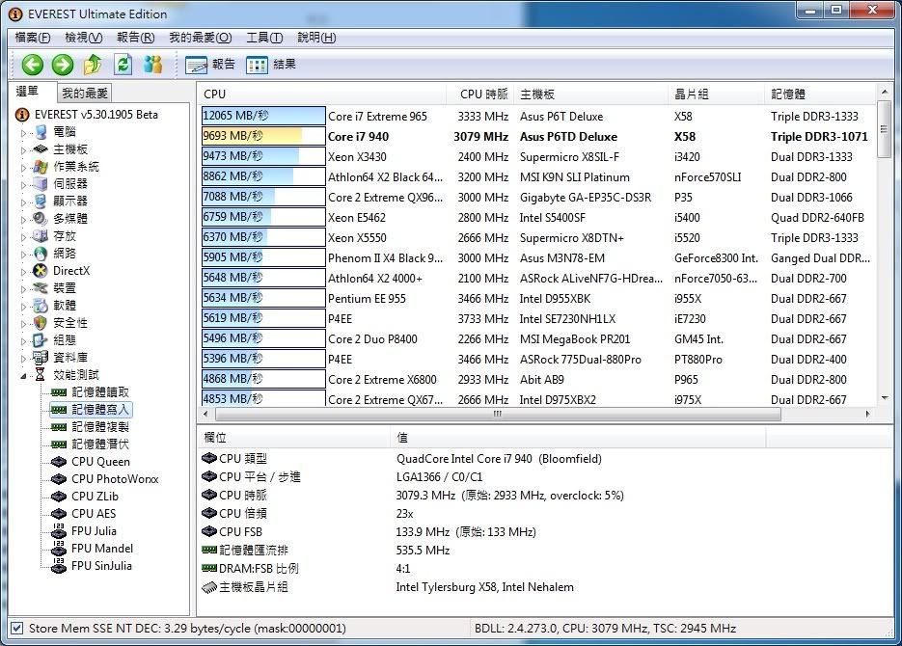Select 記憶體潛伏 benchmark item
The width and height of the screenshot is (902, 646).
coord(100,444)
